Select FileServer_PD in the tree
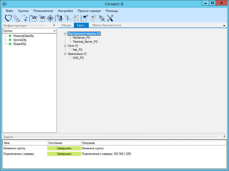 click(x=81, y=38)
